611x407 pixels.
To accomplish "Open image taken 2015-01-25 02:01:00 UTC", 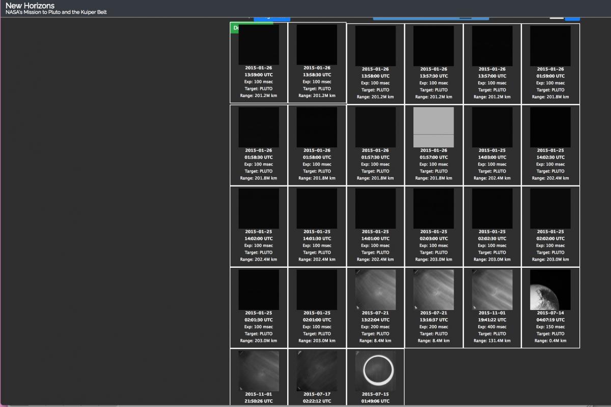I will coord(317,290).
